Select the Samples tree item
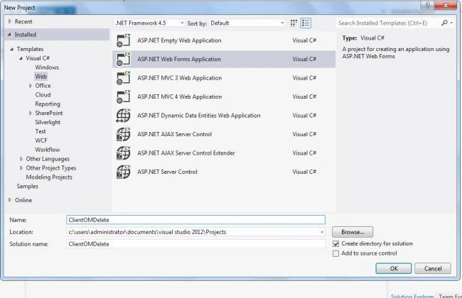The image size is (462, 298). [x=28, y=186]
